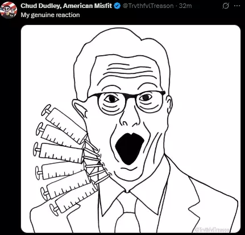Click the blue verified badge
This screenshot has width=245, height=235.
click(x=117, y=6)
